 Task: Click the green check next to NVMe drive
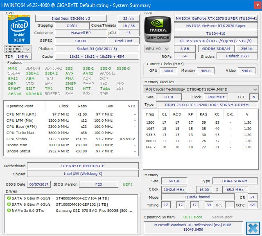coord(9,211)
